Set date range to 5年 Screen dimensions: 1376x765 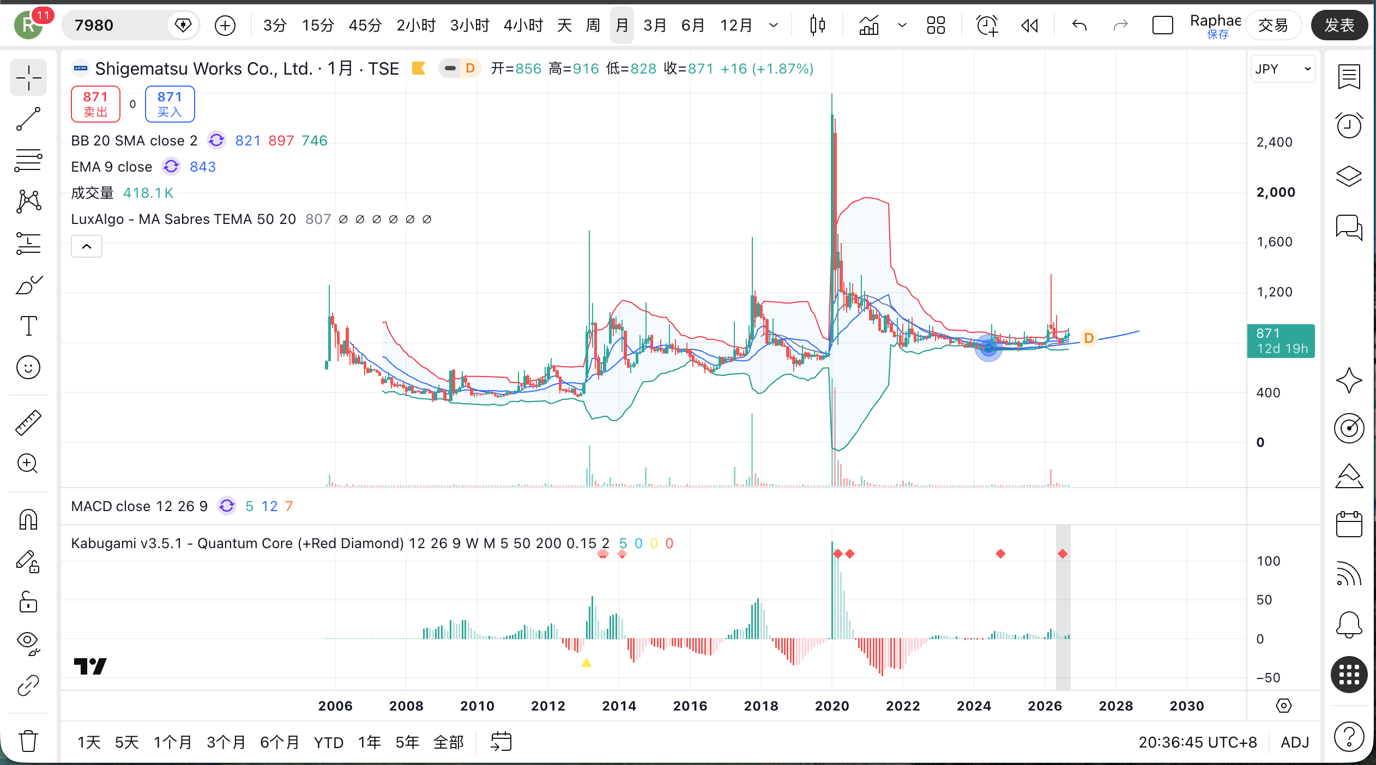click(x=407, y=742)
